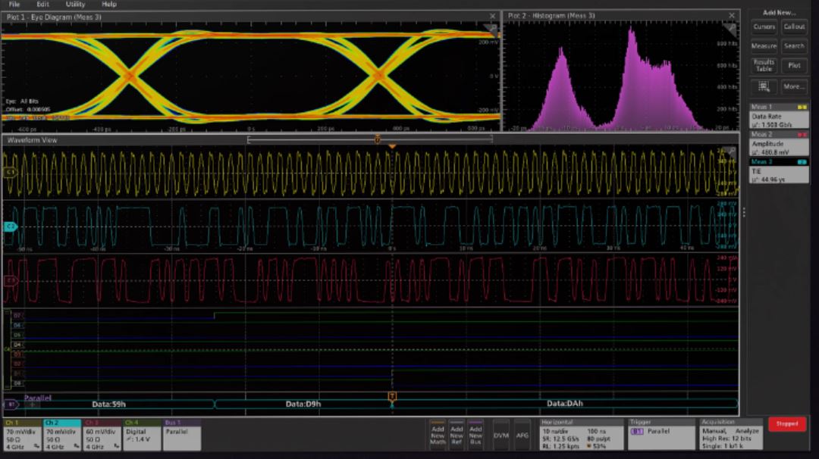Select the C2 cyan waveform handle
Screen dimensions: 819x459
[10, 226]
